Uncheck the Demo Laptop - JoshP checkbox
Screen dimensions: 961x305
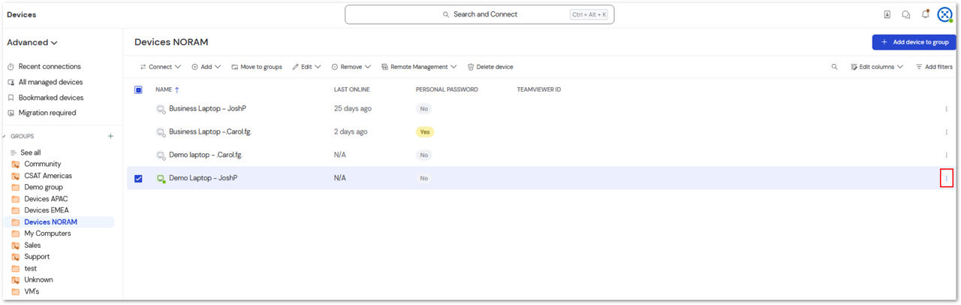pos(138,178)
